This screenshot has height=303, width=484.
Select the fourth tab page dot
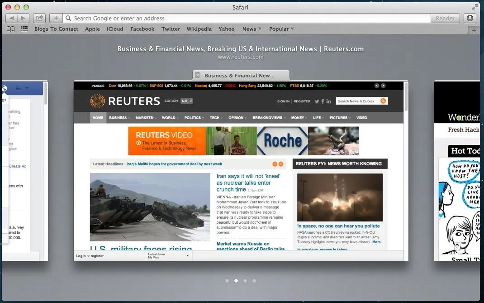pyautogui.click(x=254, y=281)
